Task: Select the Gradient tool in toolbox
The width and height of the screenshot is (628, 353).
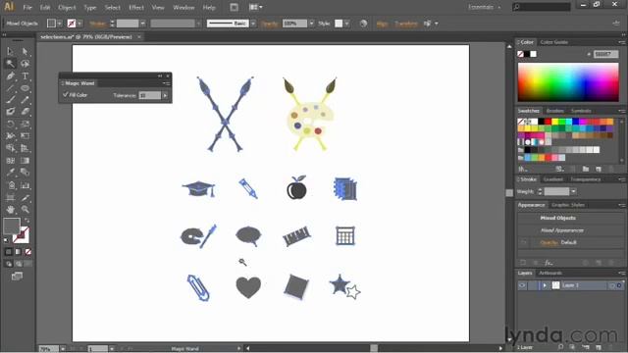Action: [x=25, y=161]
